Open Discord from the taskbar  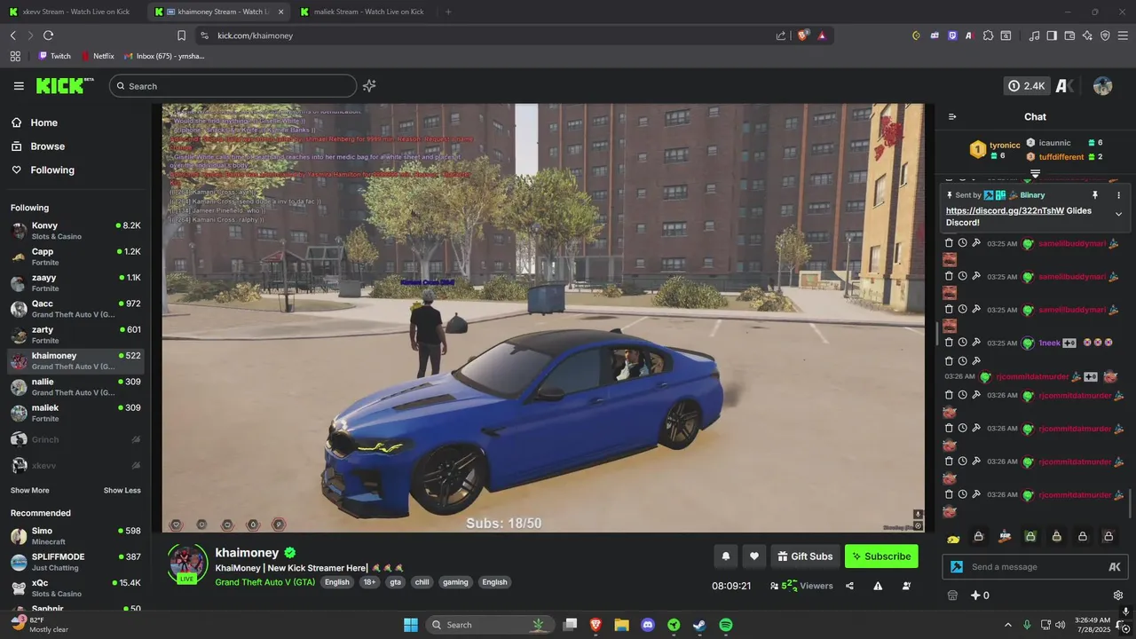click(648, 625)
